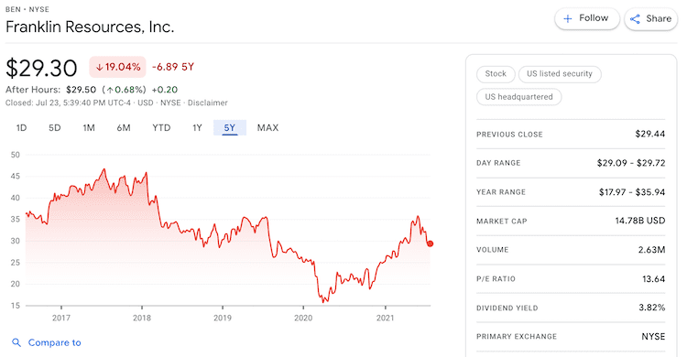Image resolution: width=687 pixels, height=357 pixels.
Task: Click the Stock tag chip
Action: [496, 74]
